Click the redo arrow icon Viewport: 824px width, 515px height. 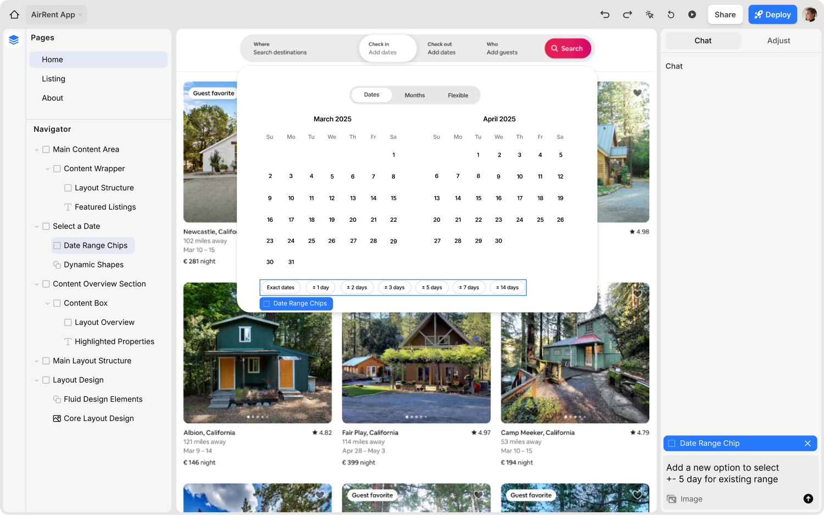click(627, 15)
